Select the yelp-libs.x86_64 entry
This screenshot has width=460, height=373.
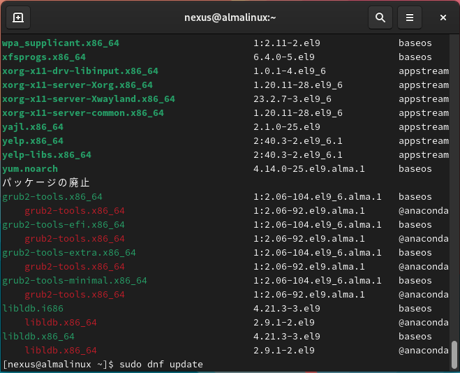[x=47, y=155]
